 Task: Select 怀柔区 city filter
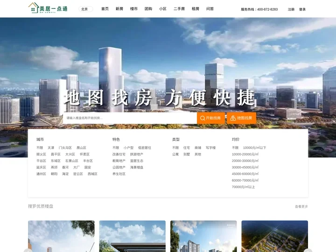pos(84,154)
